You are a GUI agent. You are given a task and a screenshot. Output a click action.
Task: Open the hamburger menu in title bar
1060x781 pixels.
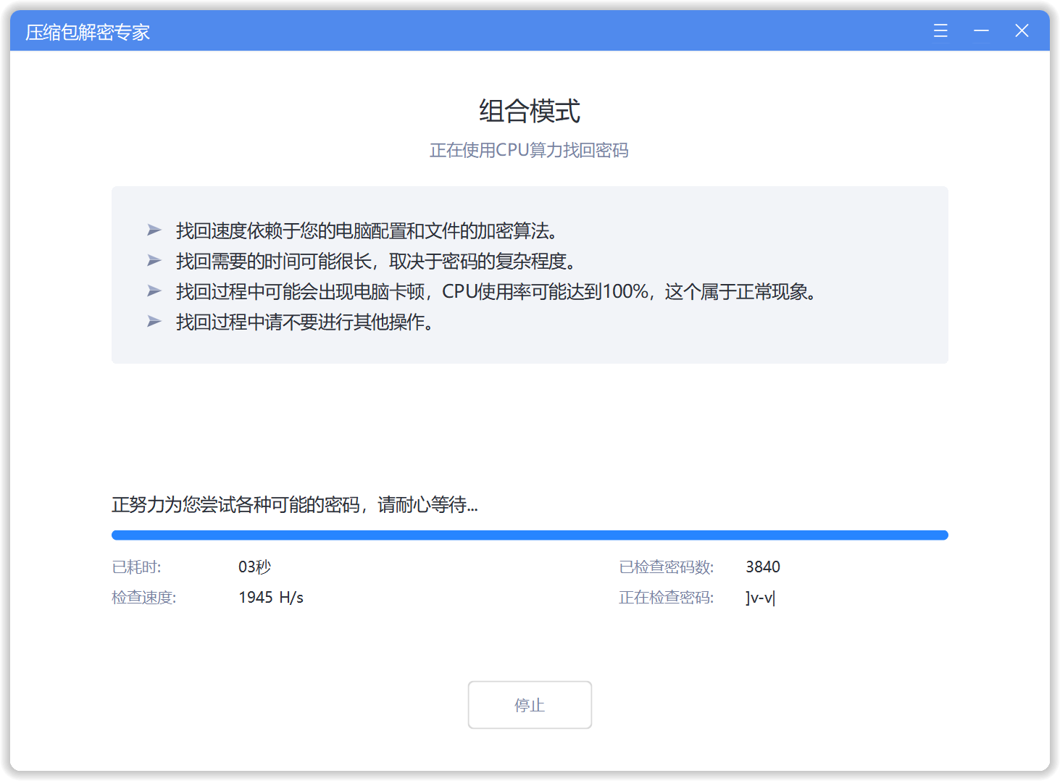point(940,30)
